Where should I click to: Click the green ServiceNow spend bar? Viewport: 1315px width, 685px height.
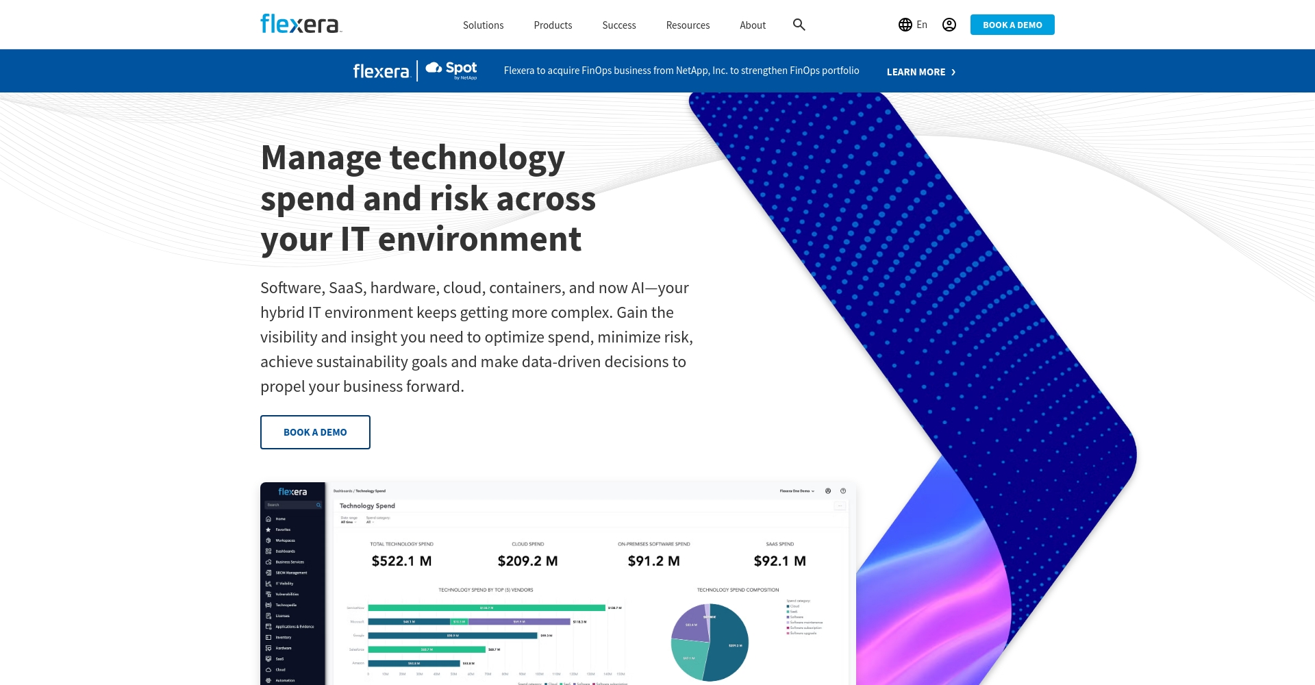coord(486,608)
